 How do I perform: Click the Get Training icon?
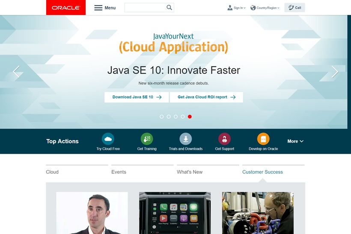[x=147, y=139]
